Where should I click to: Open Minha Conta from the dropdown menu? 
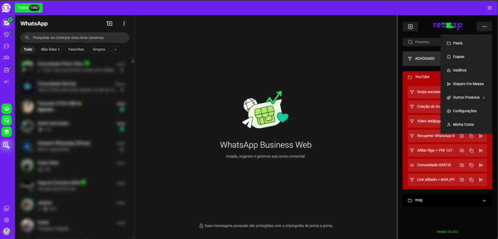(x=466, y=124)
